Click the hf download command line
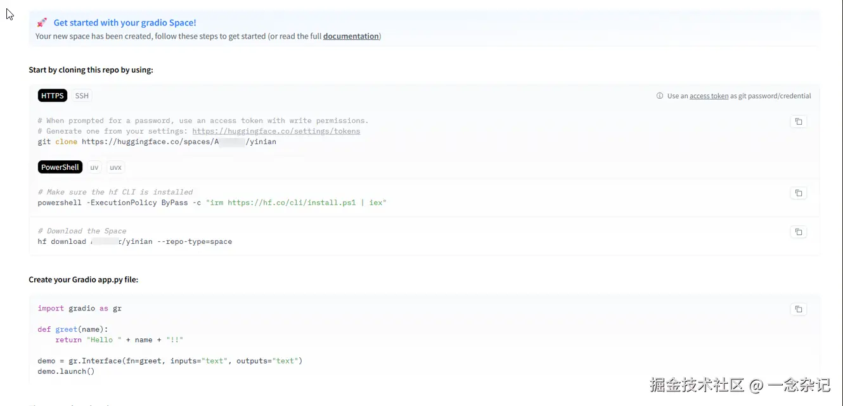 tap(135, 241)
